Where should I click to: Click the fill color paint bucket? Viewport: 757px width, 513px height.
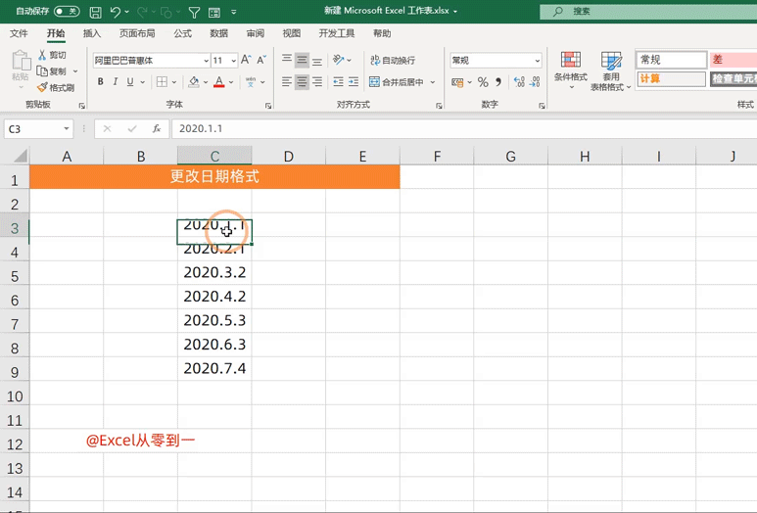(x=194, y=81)
